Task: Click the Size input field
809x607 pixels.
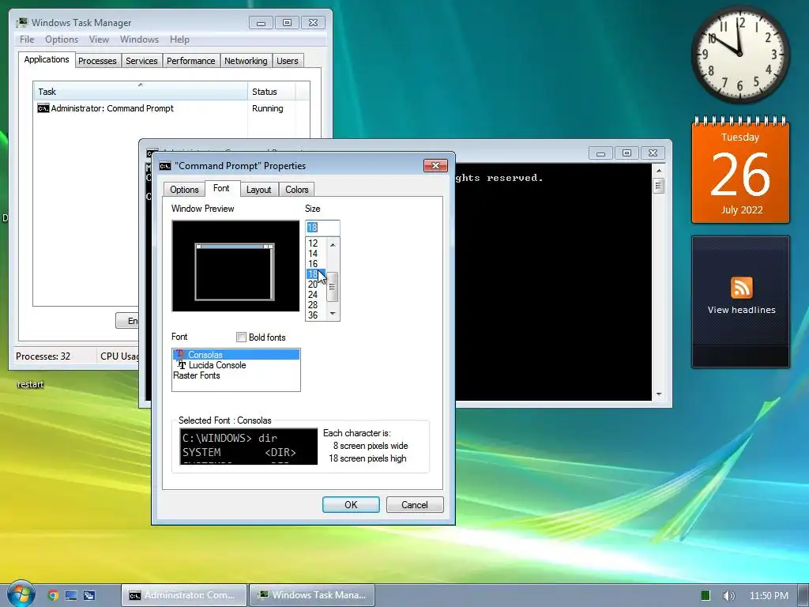Action: click(322, 227)
